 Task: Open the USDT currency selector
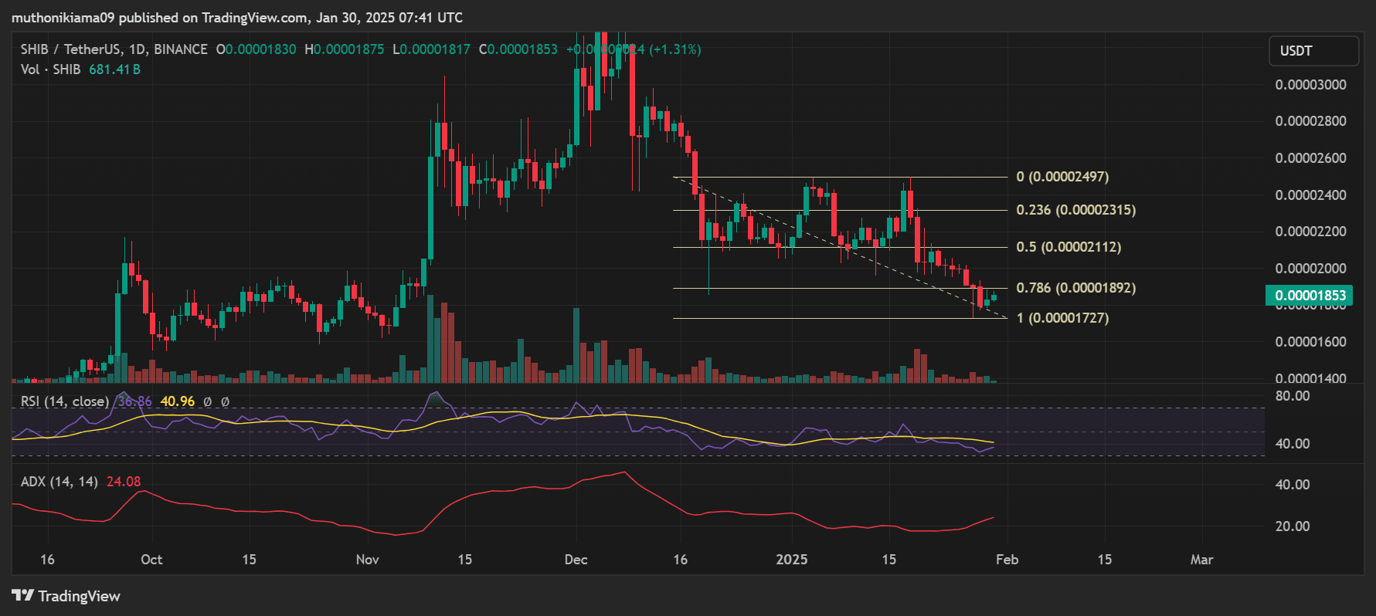coord(1313,51)
